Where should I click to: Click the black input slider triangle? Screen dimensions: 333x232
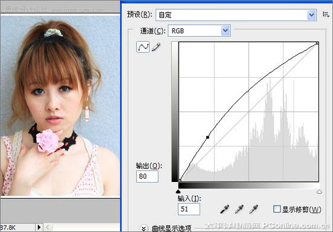click(178, 192)
